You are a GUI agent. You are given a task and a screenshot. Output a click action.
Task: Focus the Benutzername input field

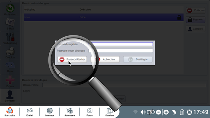tap(124, 85)
